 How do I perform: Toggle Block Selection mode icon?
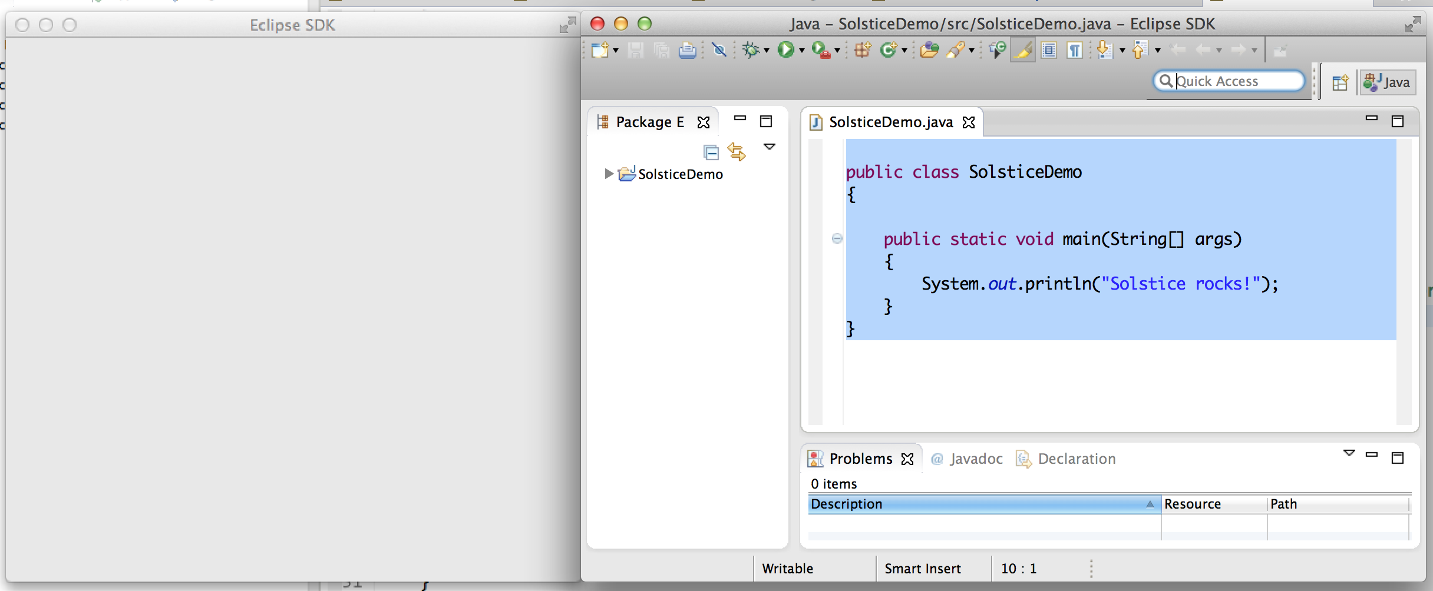tap(1049, 50)
